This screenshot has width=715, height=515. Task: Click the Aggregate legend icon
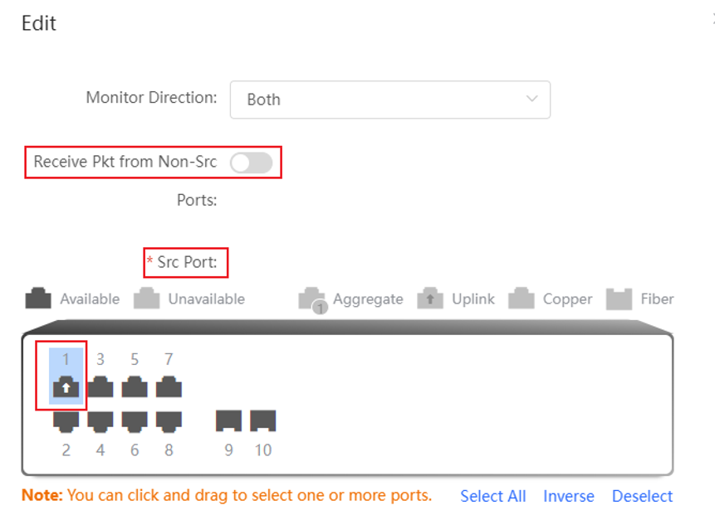point(312,299)
